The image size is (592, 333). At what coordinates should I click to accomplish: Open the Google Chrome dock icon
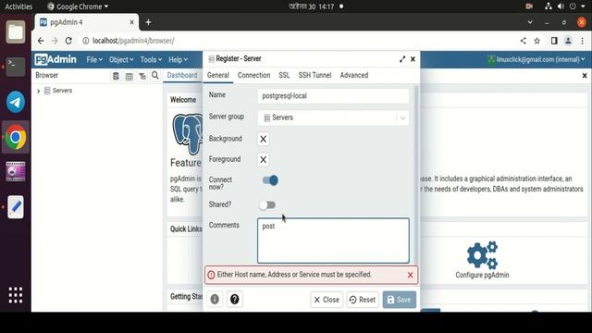tap(16, 137)
